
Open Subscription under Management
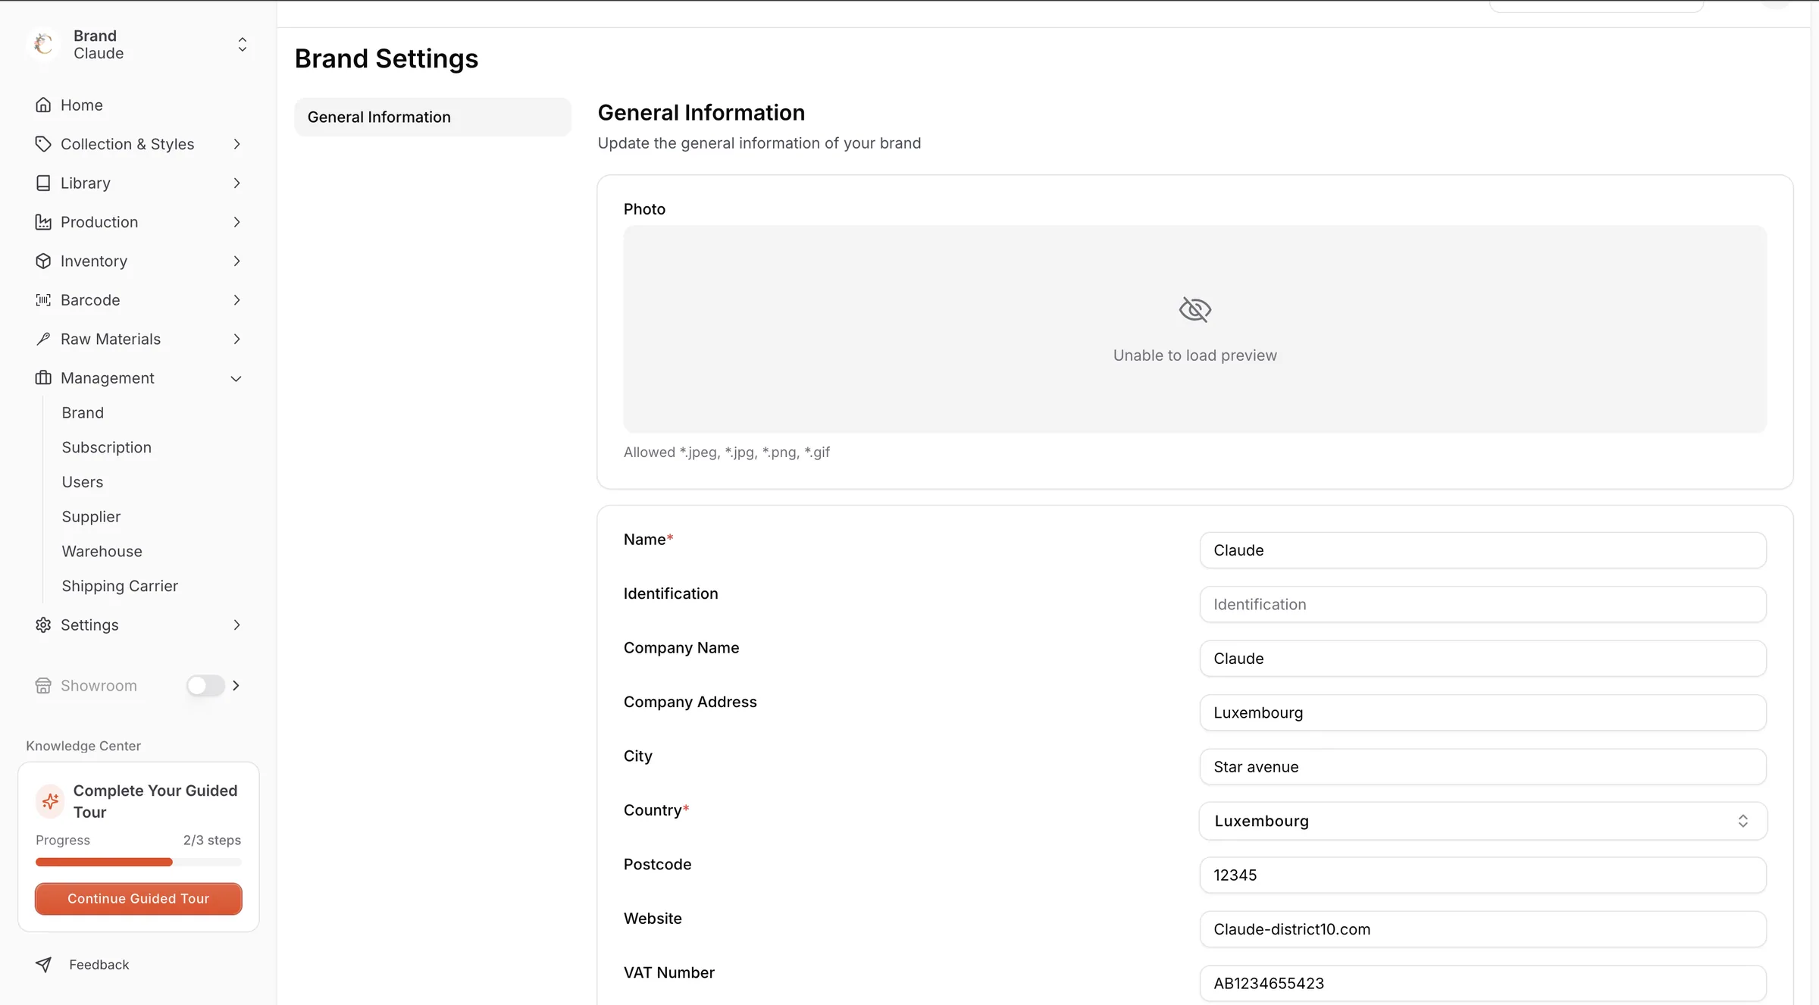click(107, 448)
